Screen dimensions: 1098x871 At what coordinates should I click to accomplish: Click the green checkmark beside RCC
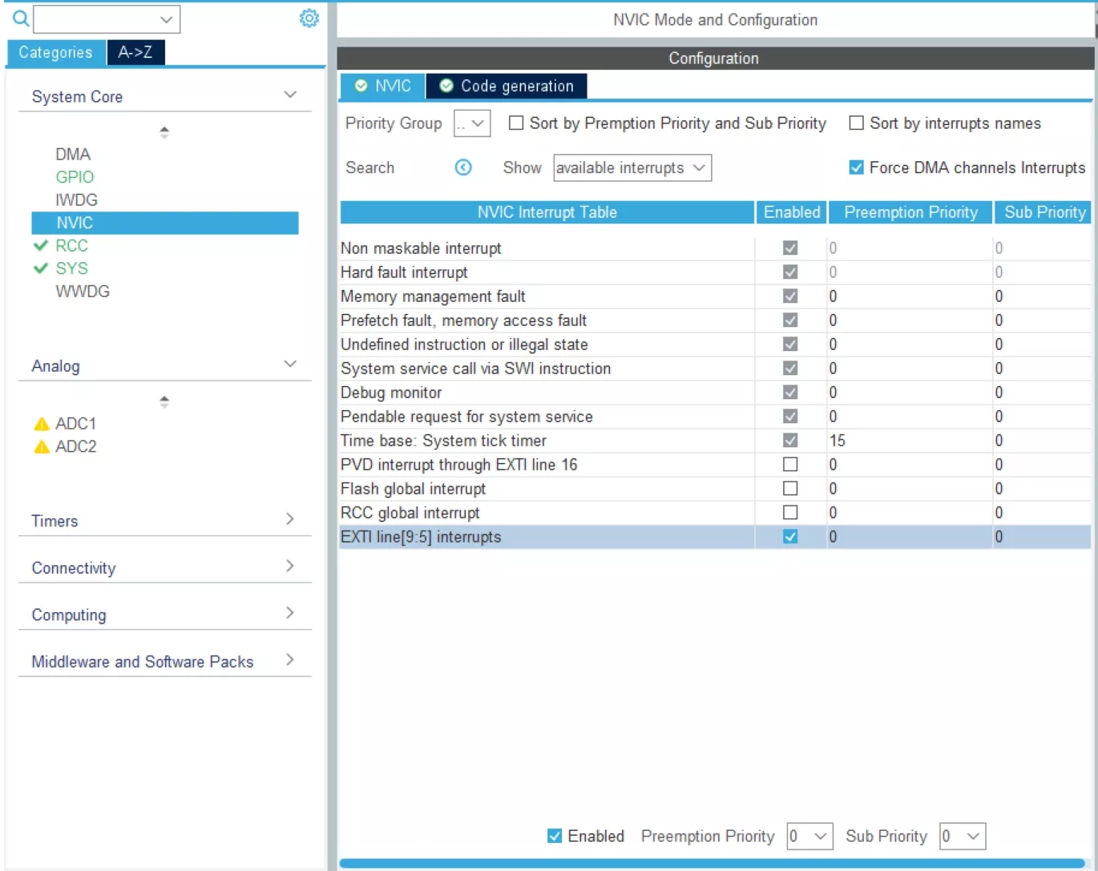pos(41,246)
